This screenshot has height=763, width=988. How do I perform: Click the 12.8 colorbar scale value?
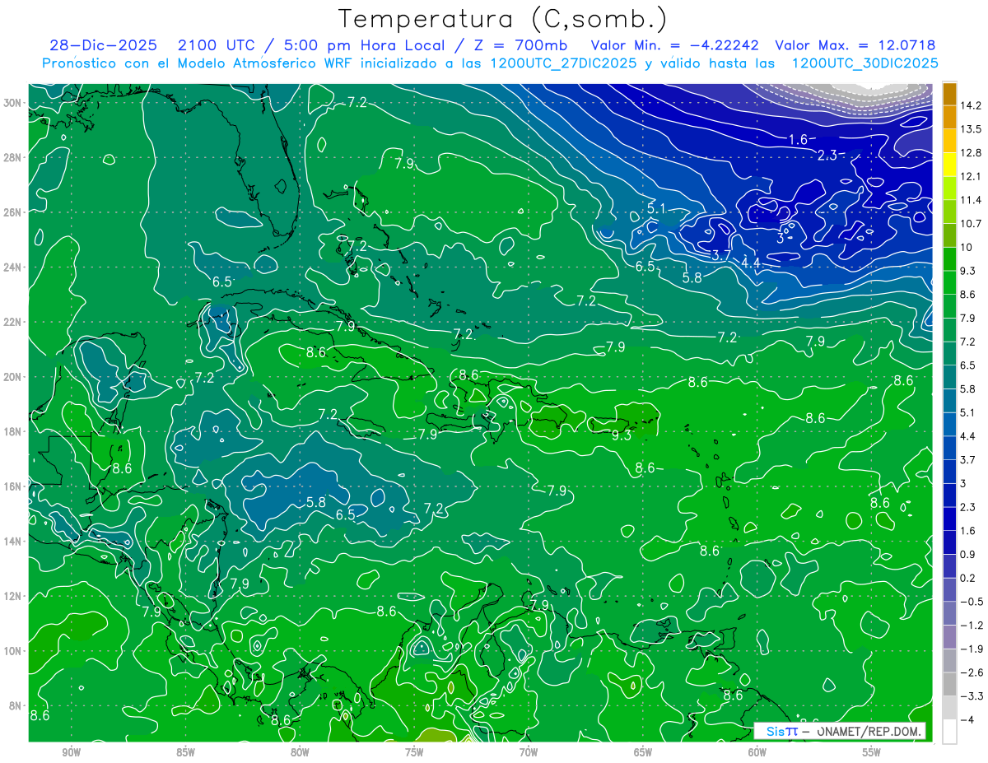pyautogui.click(x=971, y=153)
